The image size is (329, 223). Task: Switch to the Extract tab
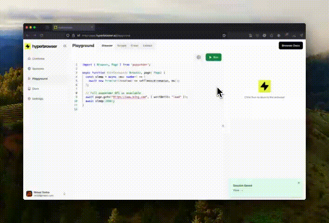[x=147, y=46]
